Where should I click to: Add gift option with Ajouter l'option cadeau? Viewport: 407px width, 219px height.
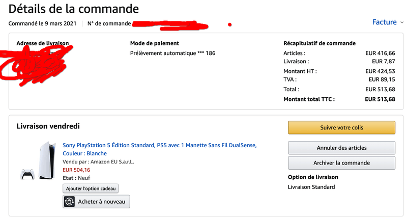pyautogui.click(x=91, y=188)
